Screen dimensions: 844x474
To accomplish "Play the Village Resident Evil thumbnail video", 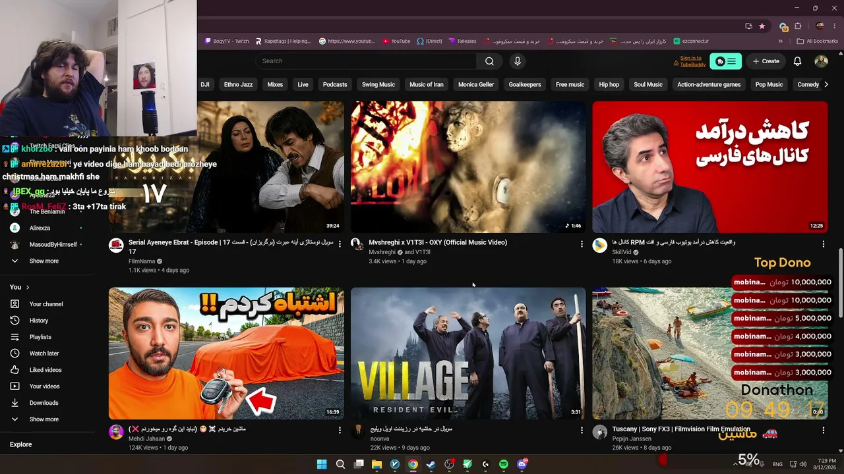I will (468, 354).
